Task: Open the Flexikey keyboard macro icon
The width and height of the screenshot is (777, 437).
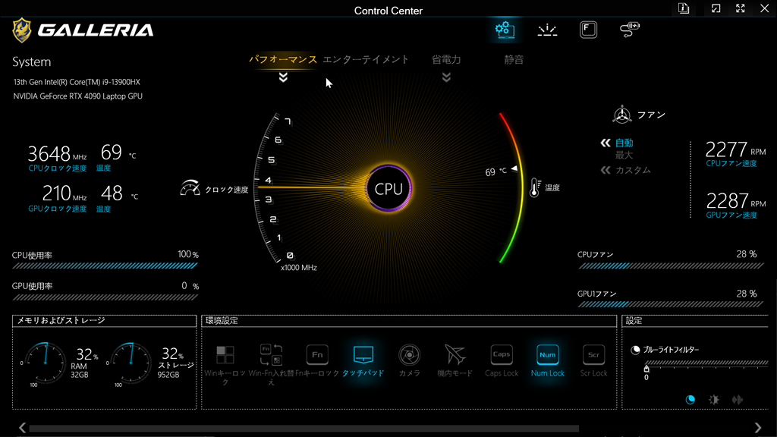Action: [588, 30]
